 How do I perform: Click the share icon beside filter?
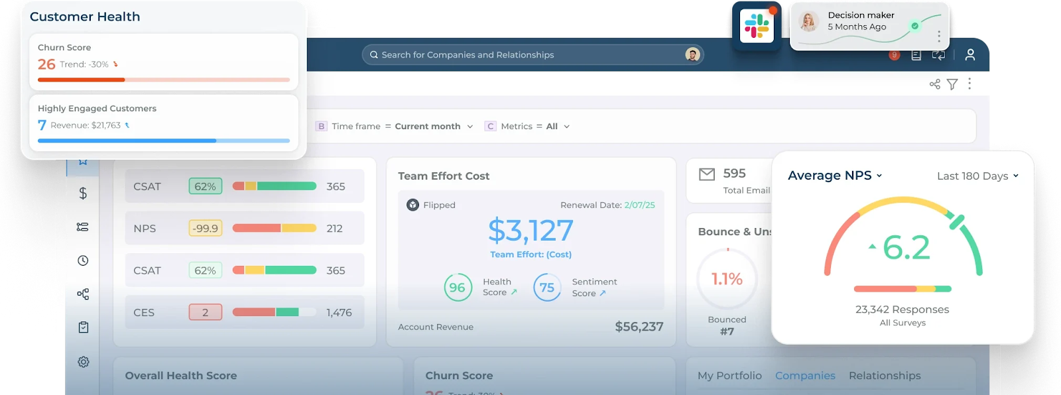pyautogui.click(x=935, y=84)
